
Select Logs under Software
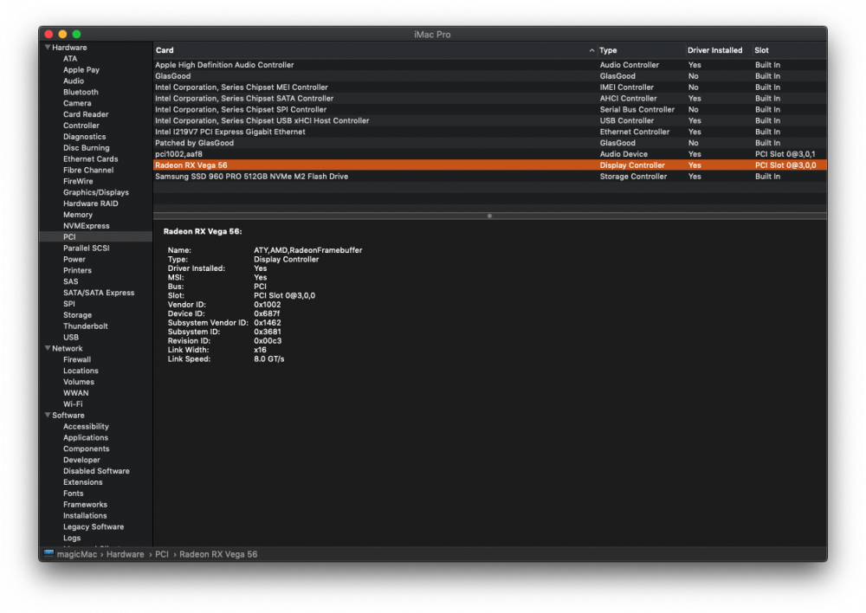tap(72, 538)
